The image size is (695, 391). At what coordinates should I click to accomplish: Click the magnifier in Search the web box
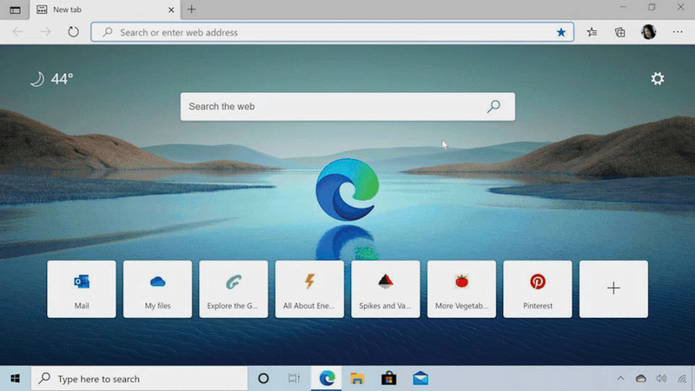click(493, 107)
